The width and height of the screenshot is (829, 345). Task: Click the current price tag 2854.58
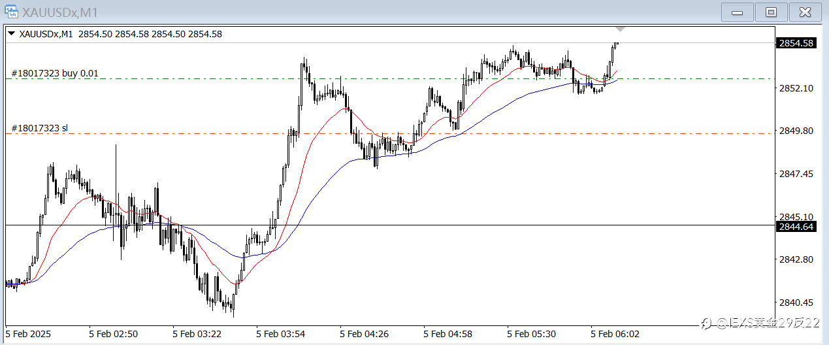[x=796, y=43]
